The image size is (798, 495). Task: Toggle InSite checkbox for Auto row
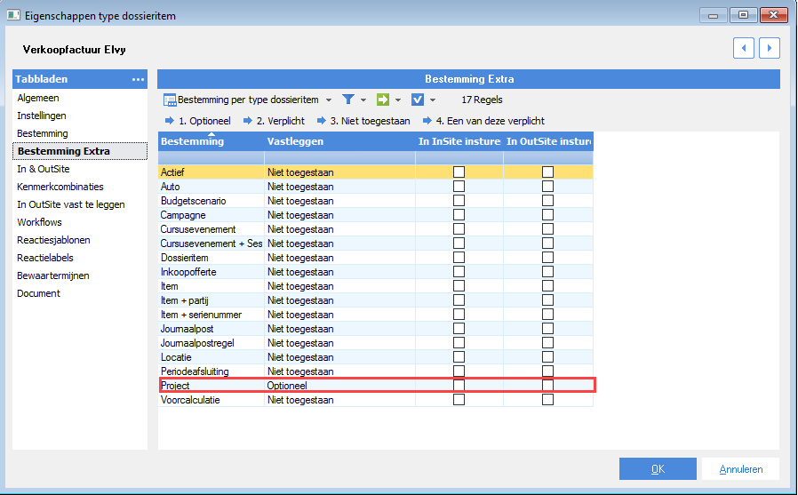coord(459,187)
